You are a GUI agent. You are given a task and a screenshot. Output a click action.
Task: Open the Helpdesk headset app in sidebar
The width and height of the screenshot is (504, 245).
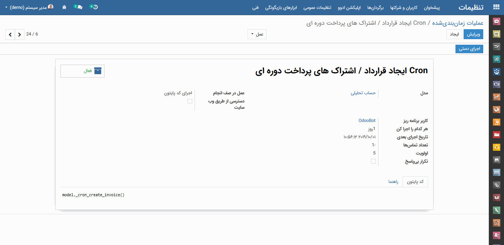[x=497, y=147]
